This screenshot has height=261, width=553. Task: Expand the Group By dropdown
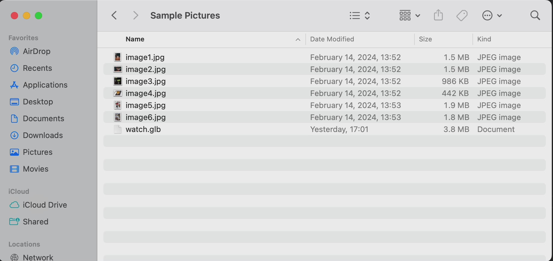[x=409, y=15]
